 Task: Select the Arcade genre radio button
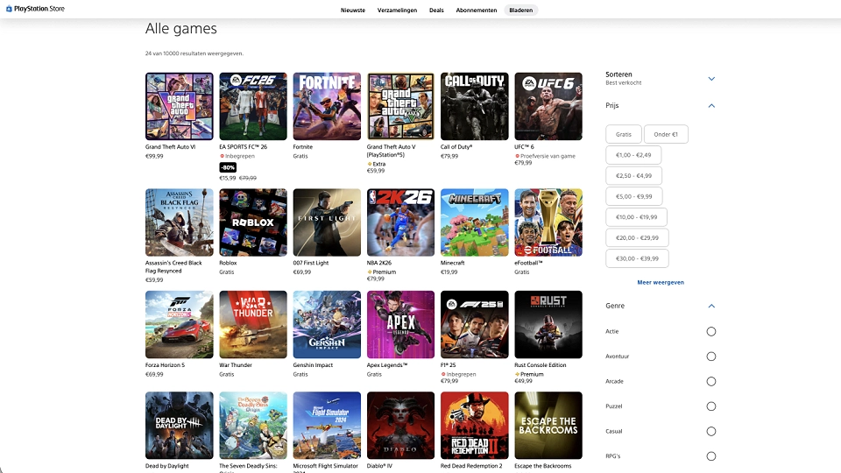tap(711, 381)
